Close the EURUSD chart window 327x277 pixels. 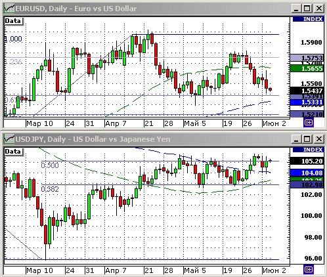pos(318,9)
